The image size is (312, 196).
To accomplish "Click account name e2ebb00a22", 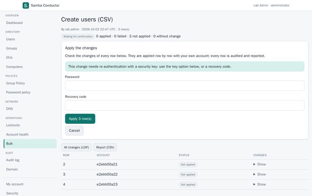I will pyautogui.click(x=107, y=174).
